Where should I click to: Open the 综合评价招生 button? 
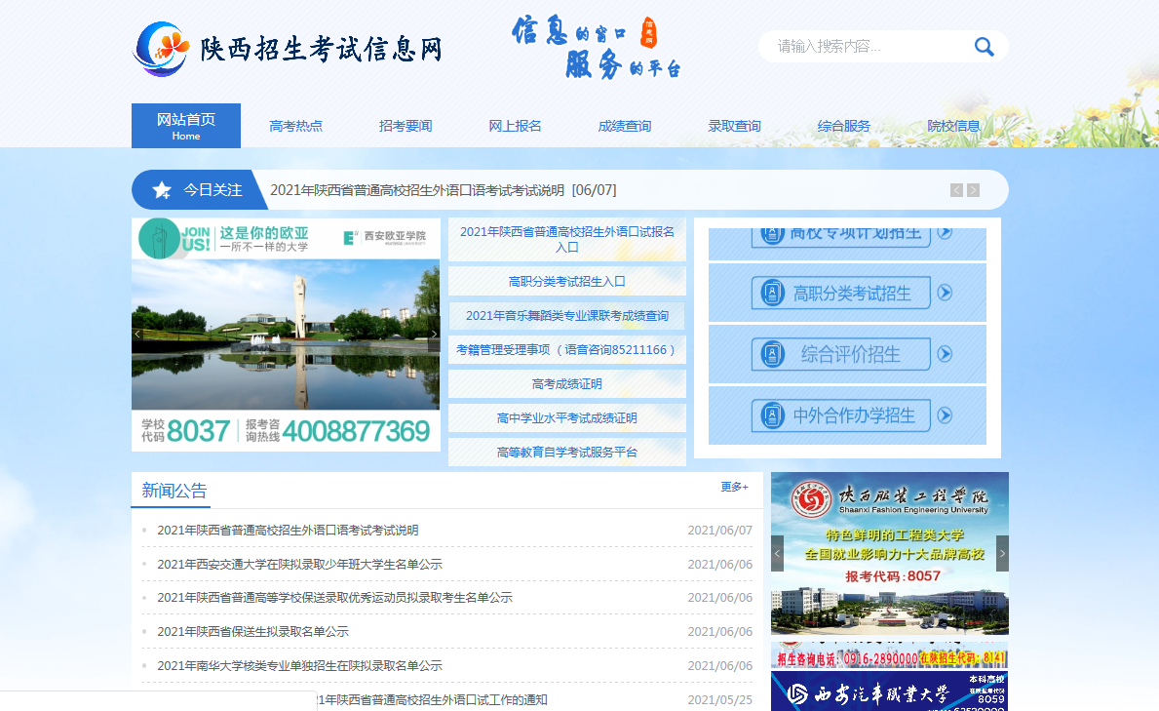coord(847,354)
